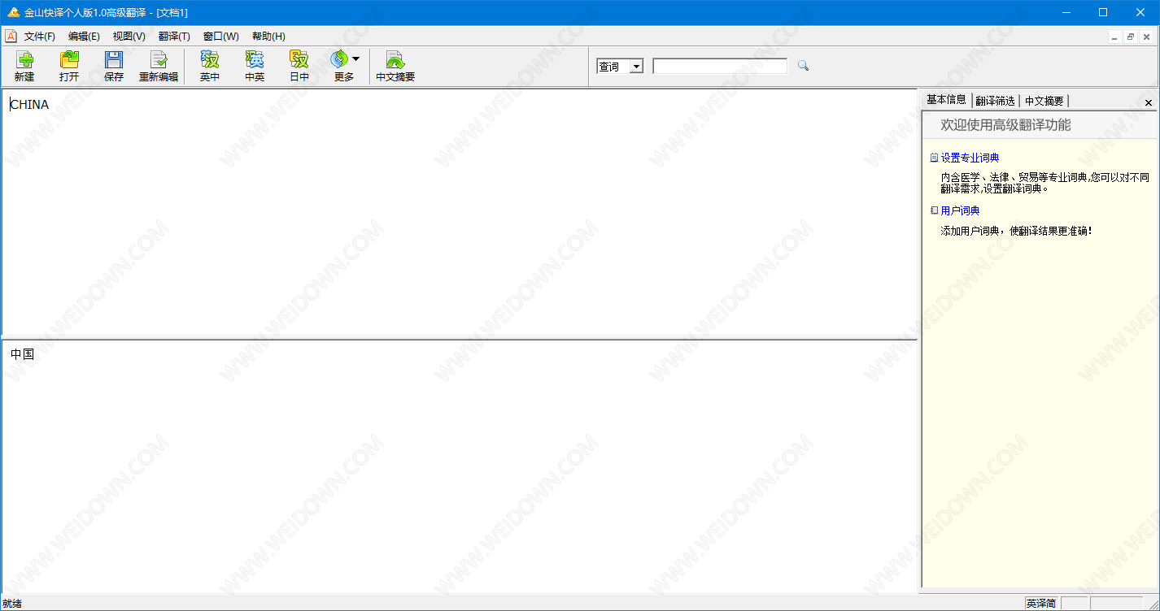The width and height of the screenshot is (1160, 611).
Task: Open the 翻译(T) menu
Action: [174, 37]
